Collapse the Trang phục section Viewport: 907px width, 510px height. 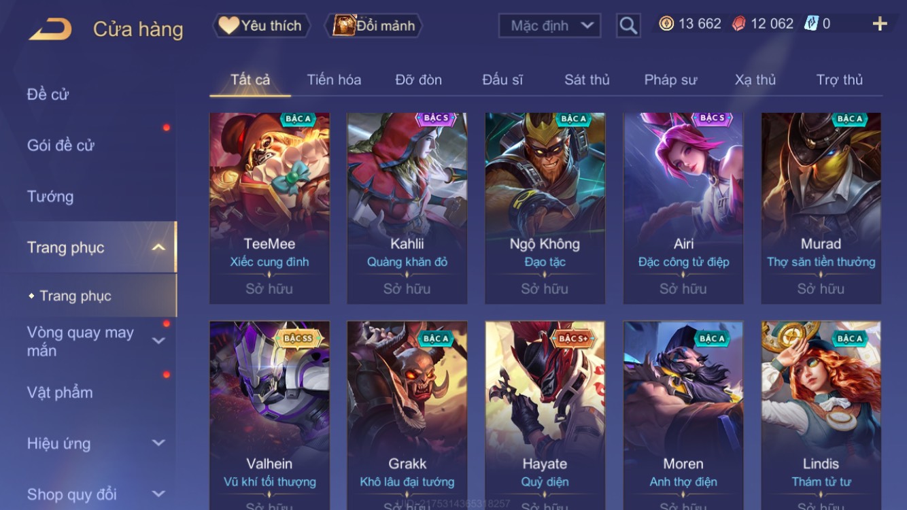158,248
